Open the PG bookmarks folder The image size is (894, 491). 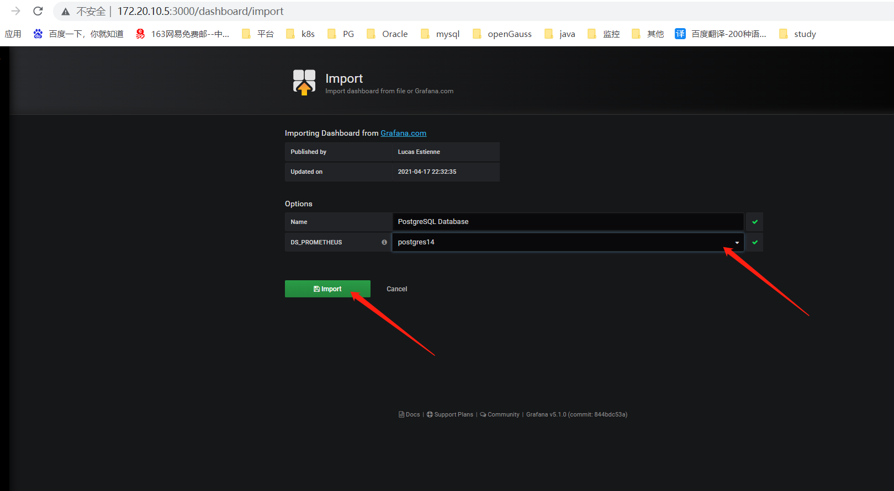pos(341,34)
